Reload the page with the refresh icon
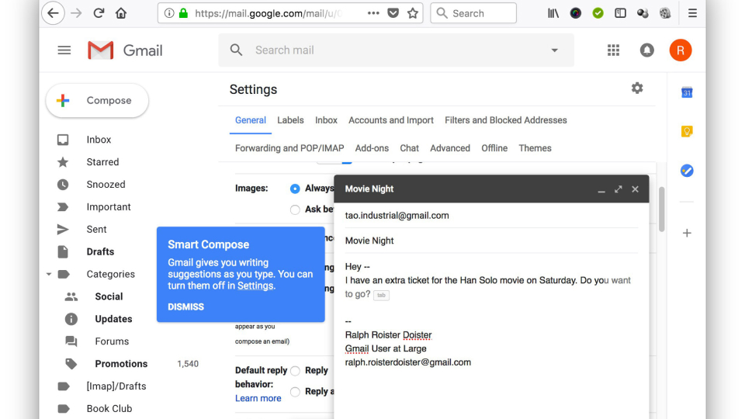The width and height of the screenshot is (745, 419). (x=99, y=13)
